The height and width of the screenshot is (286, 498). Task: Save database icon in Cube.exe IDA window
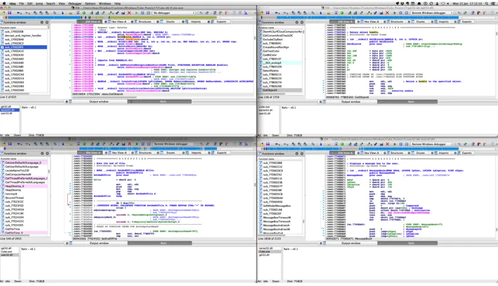coord(9,13)
